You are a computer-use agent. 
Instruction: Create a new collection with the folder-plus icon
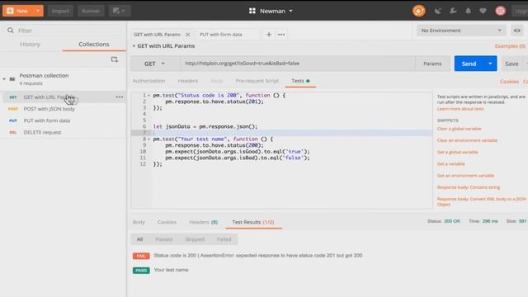(114, 59)
